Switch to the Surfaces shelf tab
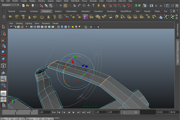 [34, 11]
